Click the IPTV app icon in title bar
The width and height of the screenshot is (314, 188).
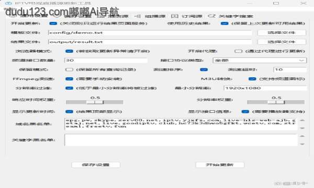8,3
